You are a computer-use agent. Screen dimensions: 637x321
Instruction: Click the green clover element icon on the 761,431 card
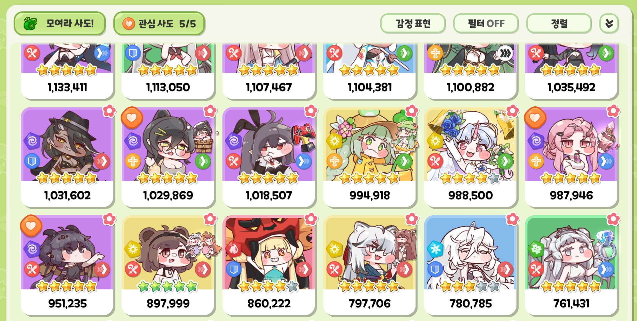pos(536,249)
